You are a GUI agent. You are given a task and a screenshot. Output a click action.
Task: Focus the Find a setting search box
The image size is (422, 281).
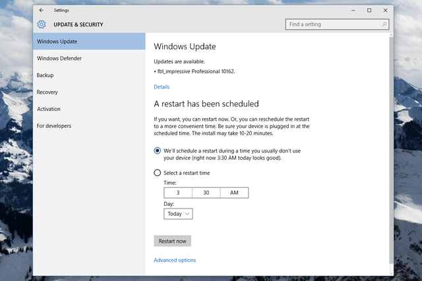337,24
